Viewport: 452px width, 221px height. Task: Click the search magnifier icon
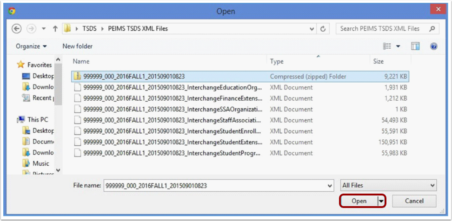432,29
